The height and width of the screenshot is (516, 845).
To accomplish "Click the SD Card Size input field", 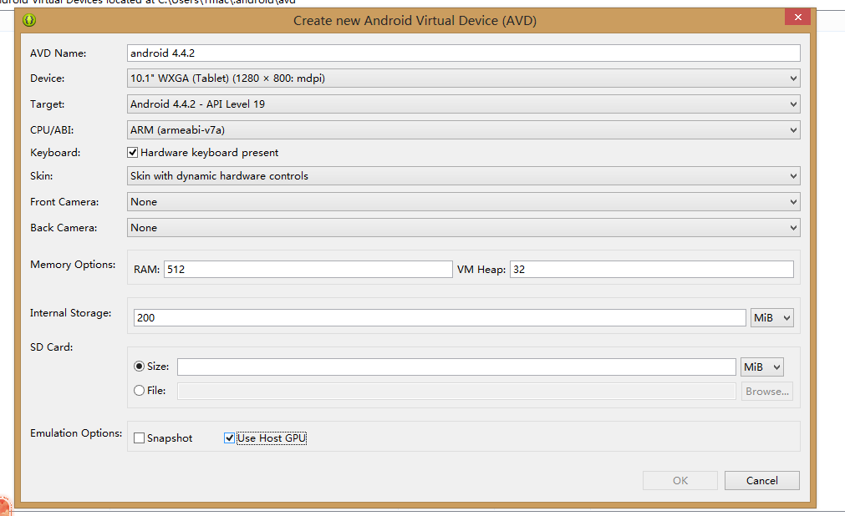I will point(456,367).
